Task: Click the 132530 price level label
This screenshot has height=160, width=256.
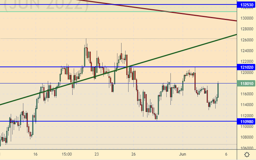Action: point(246,5)
